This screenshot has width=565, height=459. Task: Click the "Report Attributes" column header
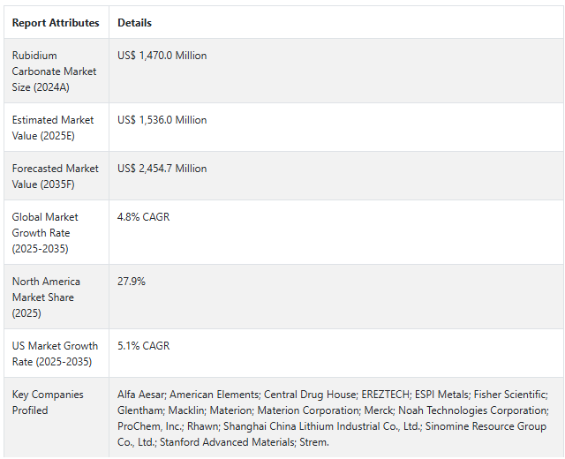tap(56, 23)
